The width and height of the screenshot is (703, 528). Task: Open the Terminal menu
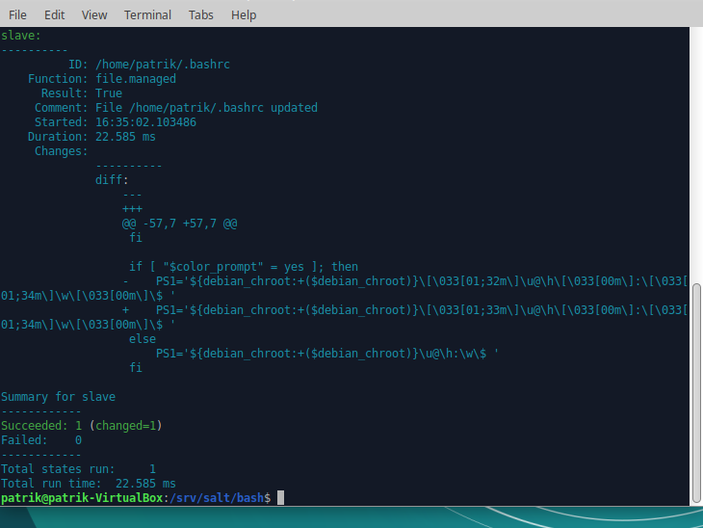pos(147,14)
